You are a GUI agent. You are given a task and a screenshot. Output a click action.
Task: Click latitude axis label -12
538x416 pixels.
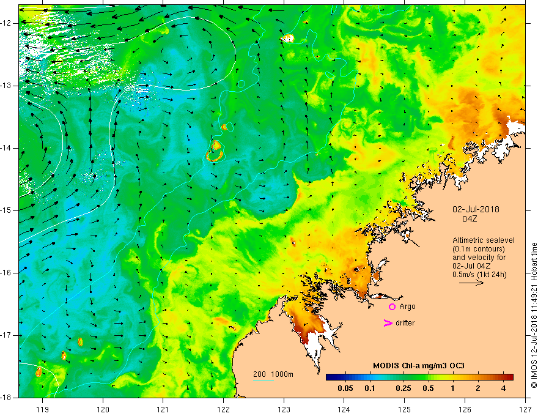(7, 23)
